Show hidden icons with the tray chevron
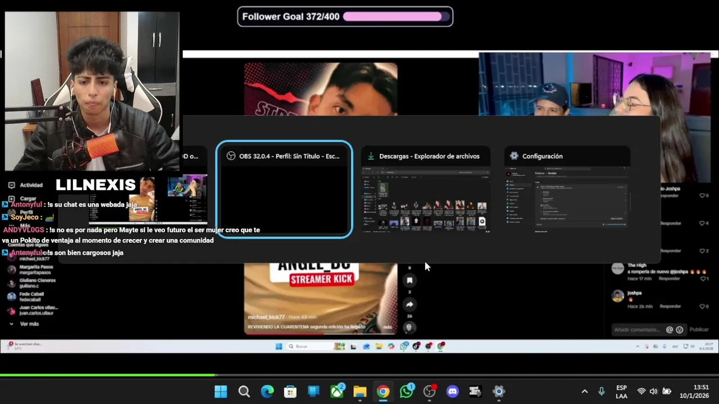This screenshot has height=404, width=719. click(584, 392)
